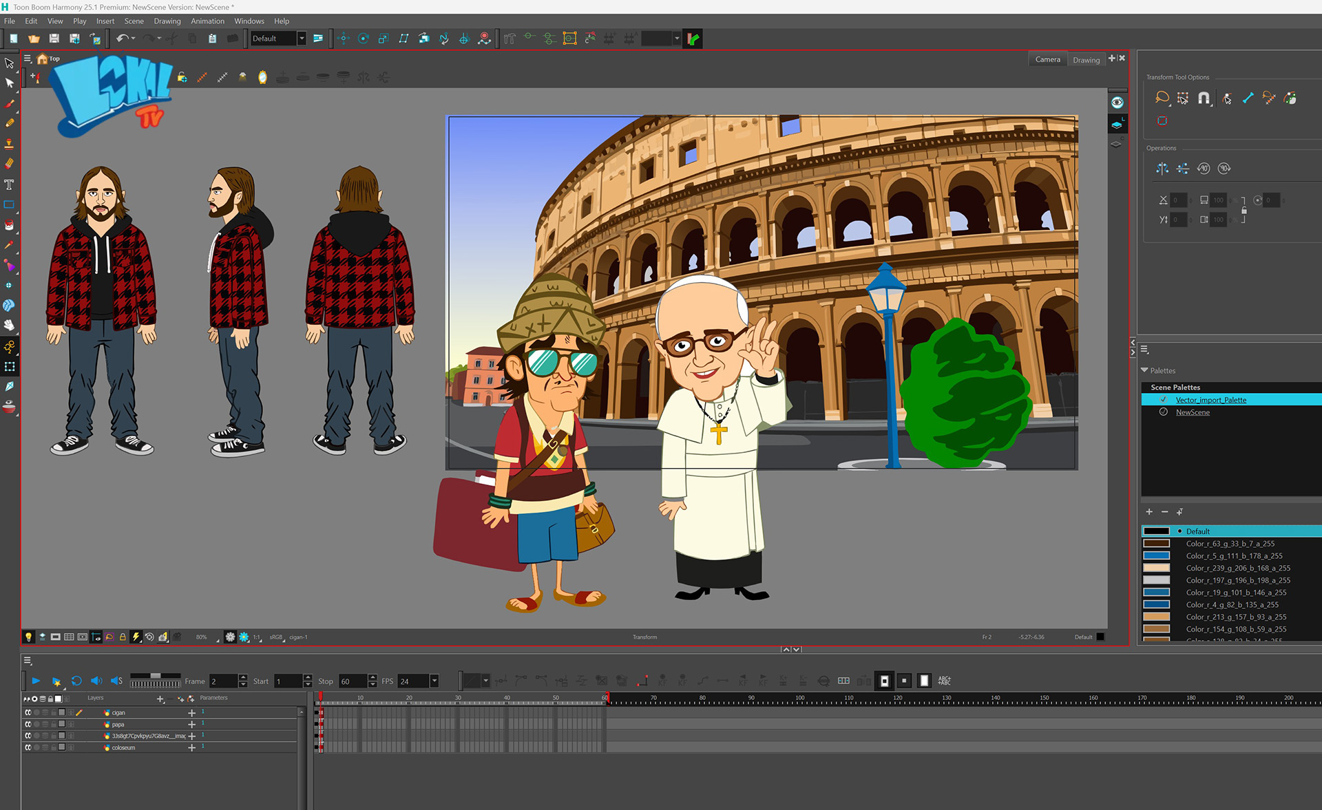Open the FPS dropdown arrow
1322x810 pixels.
[x=434, y=681]
